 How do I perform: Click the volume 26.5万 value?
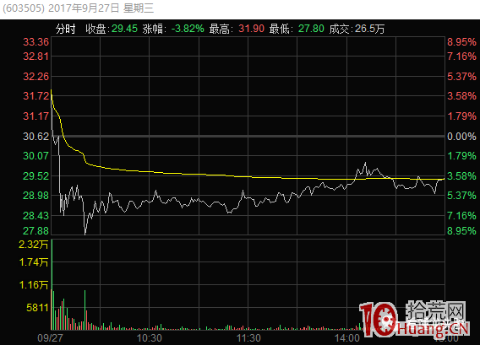coord(369,29)
